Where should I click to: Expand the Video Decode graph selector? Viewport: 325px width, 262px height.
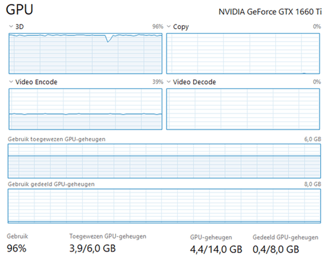(x=168, y=82)
